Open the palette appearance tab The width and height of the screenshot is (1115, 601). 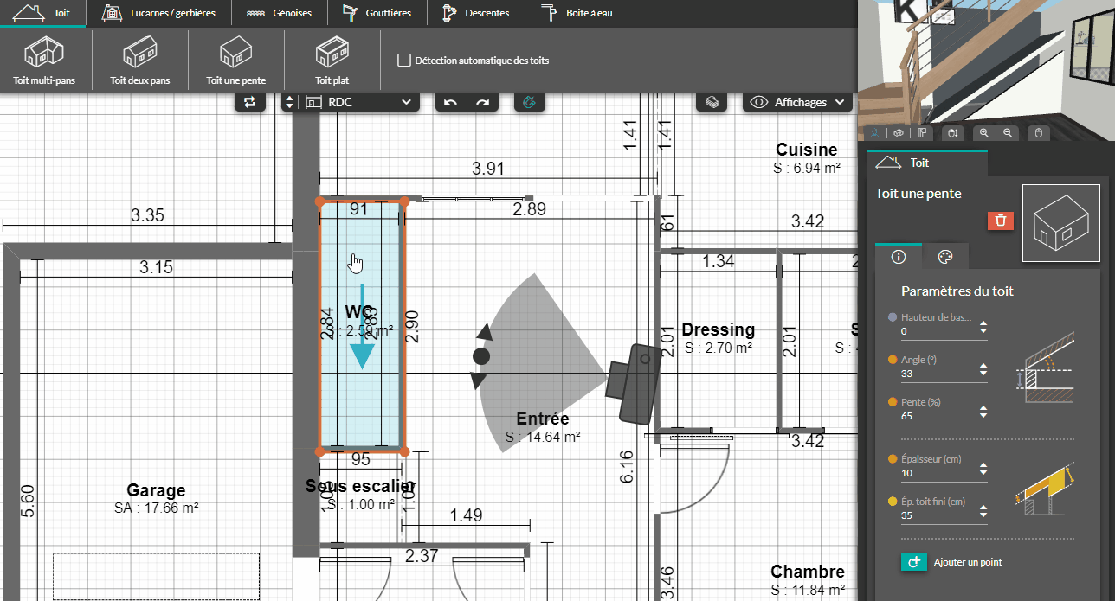pyautogui.click(x=945, y=257)
